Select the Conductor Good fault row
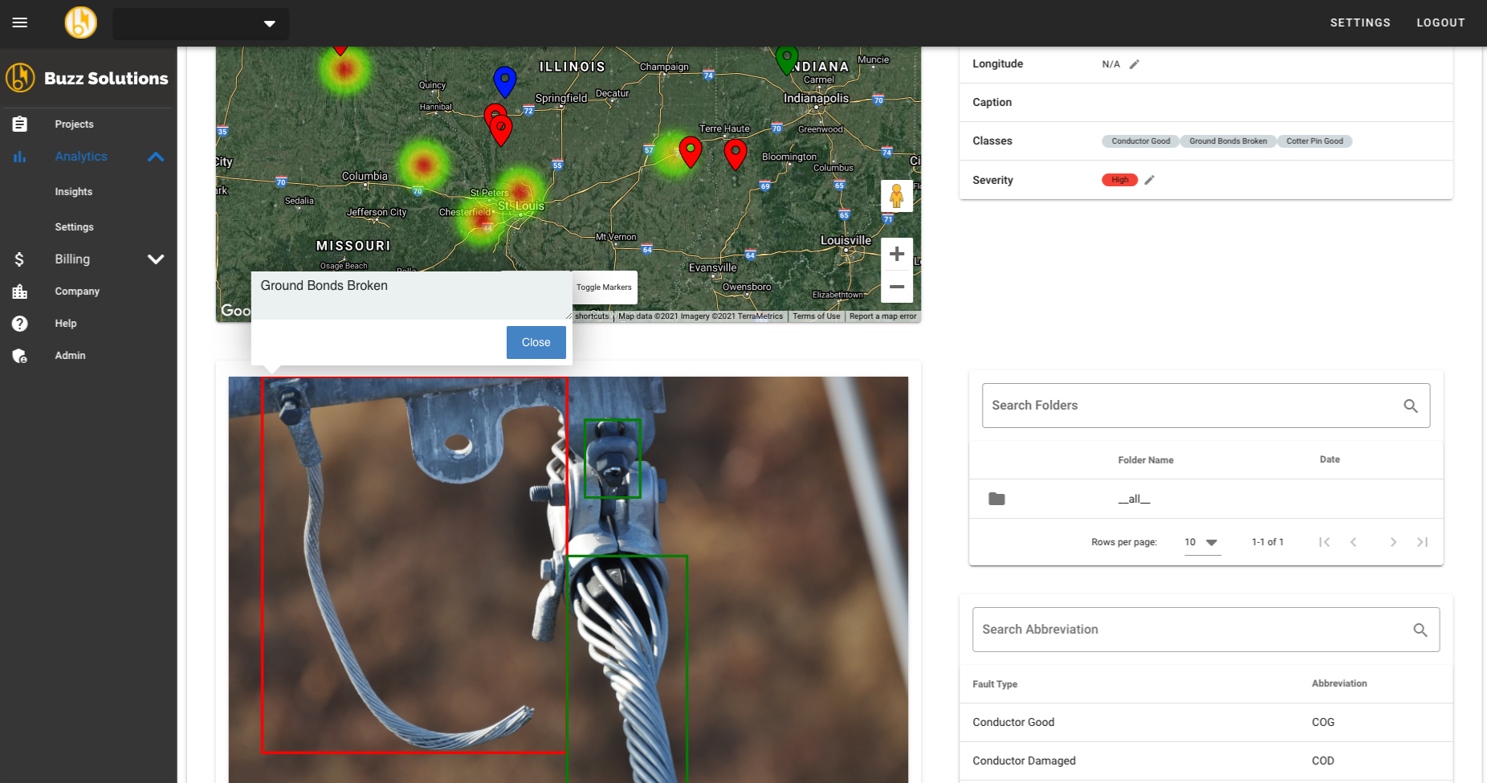The width and height of the screenshot is (1487, 783). click(1206, 723)
